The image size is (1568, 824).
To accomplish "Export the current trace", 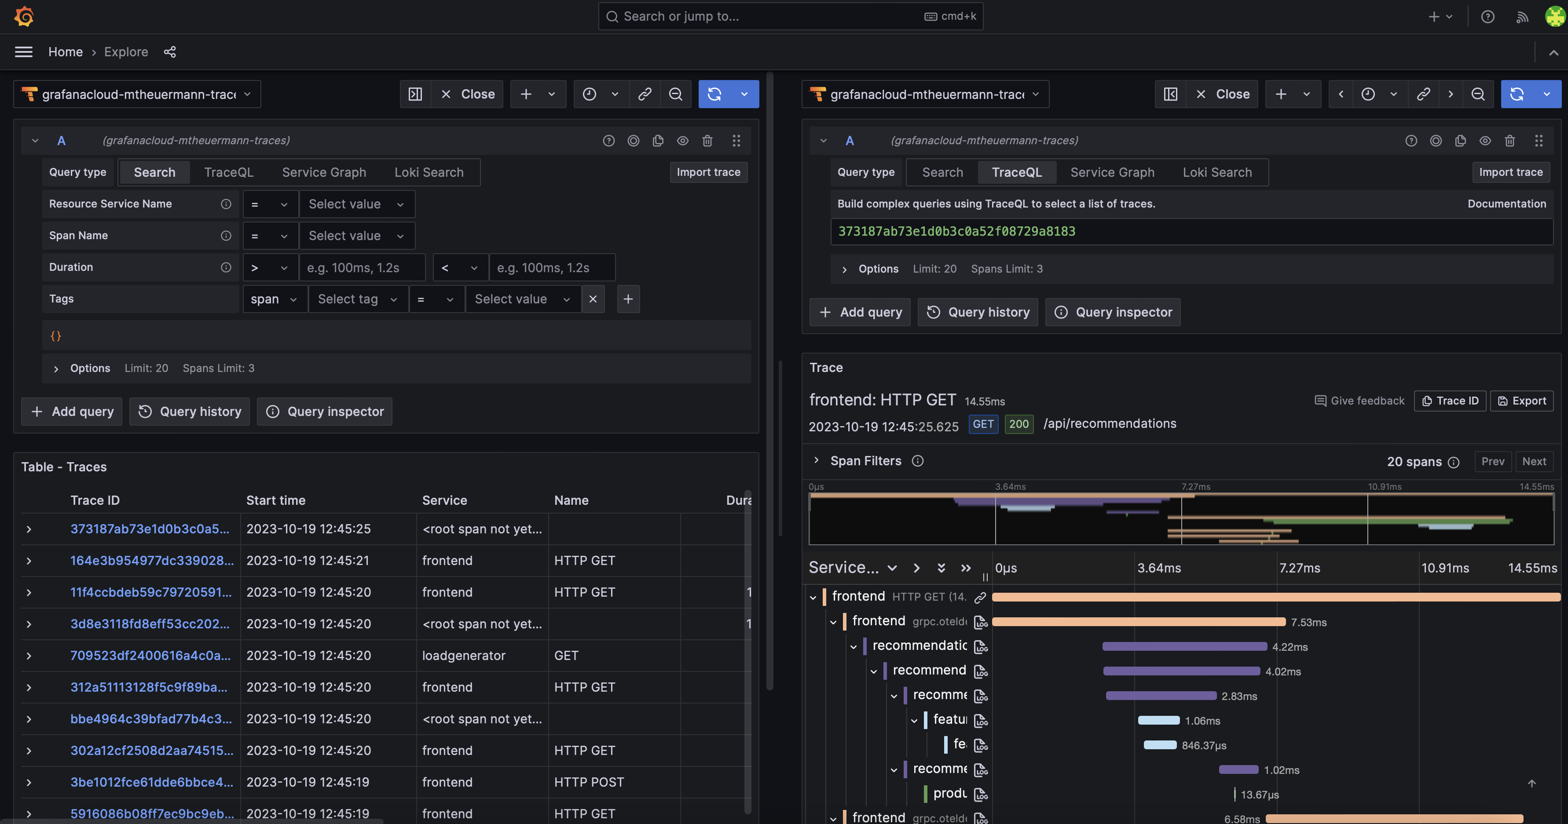I will click(1522, 401).
